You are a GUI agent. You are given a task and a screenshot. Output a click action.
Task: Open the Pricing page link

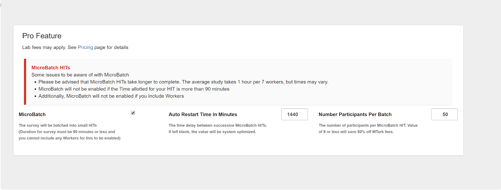[x=85, y=47]
